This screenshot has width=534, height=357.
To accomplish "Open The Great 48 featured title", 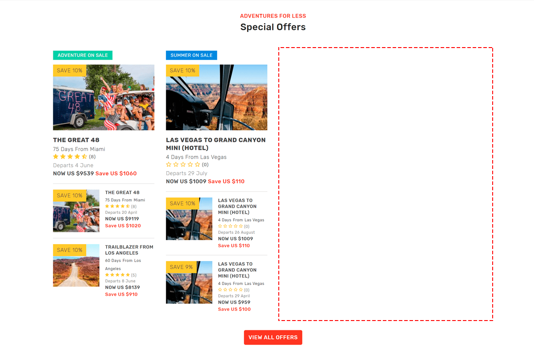I will (x=76, y=140).
